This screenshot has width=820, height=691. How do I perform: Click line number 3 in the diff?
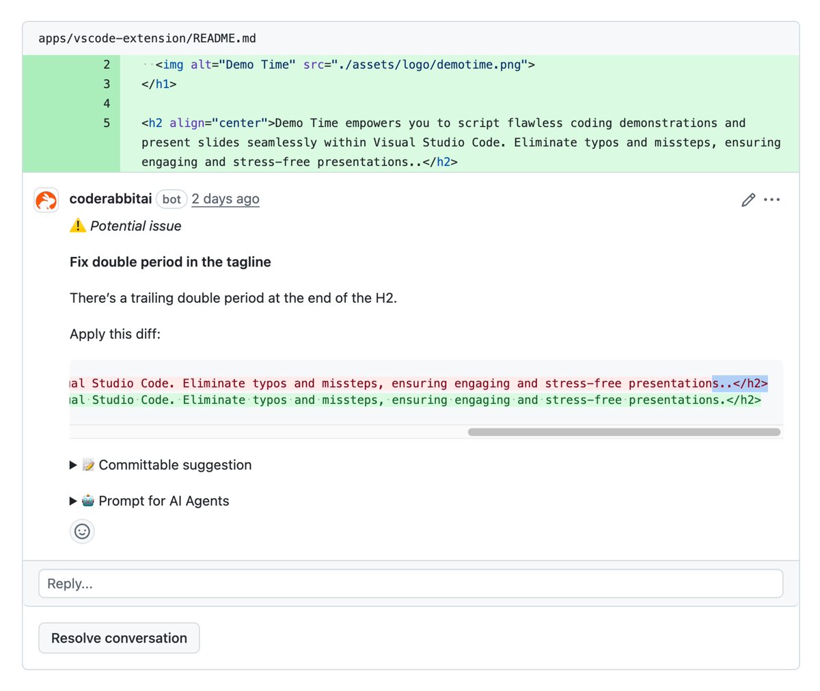107,84
